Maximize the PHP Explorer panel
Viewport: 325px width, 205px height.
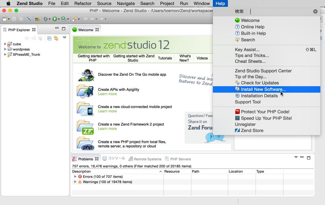point(64,29)
